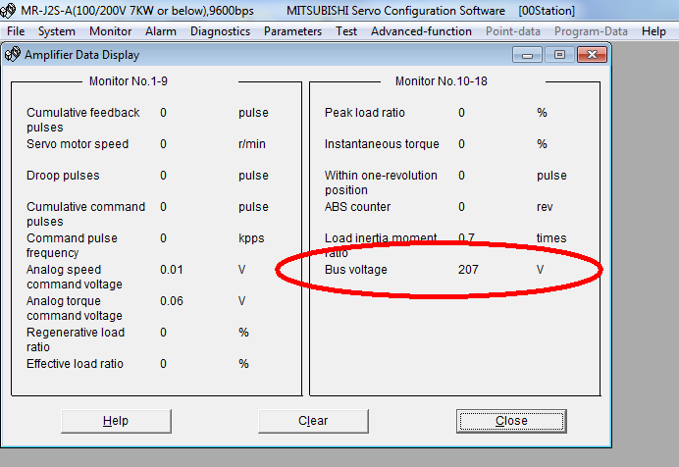
Task: Click the Clear button
Action: pyautogui.click(x=313, y=421)
